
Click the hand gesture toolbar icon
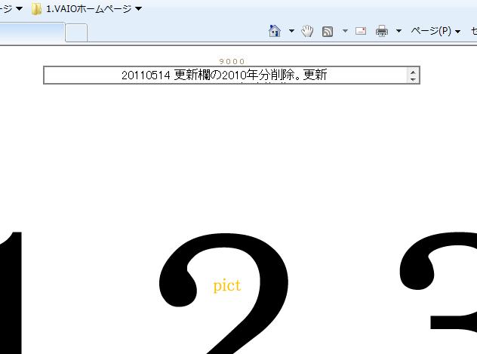[x=307, y=32]
